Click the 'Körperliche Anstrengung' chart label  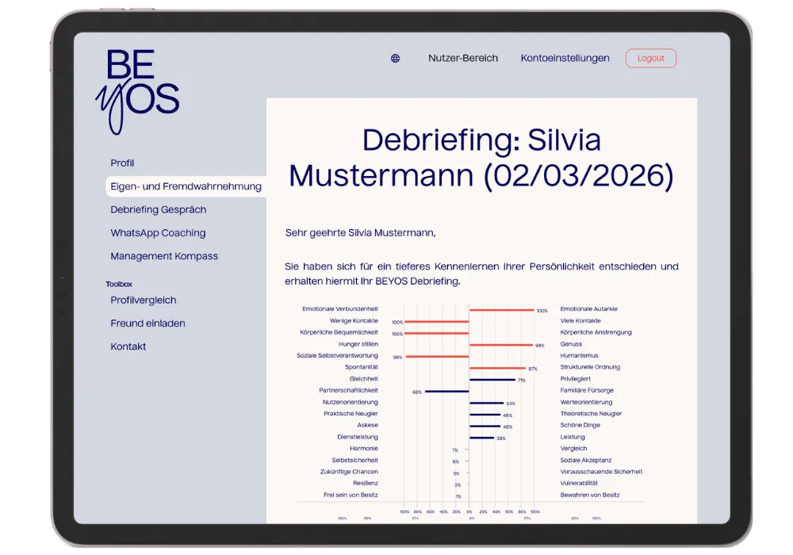point(596,332)
